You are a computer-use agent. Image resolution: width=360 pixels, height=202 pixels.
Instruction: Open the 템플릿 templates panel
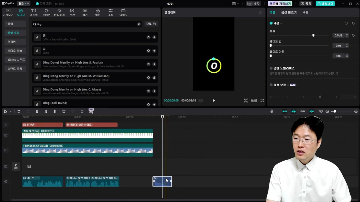pyautogui.click(x=123, y=12)
